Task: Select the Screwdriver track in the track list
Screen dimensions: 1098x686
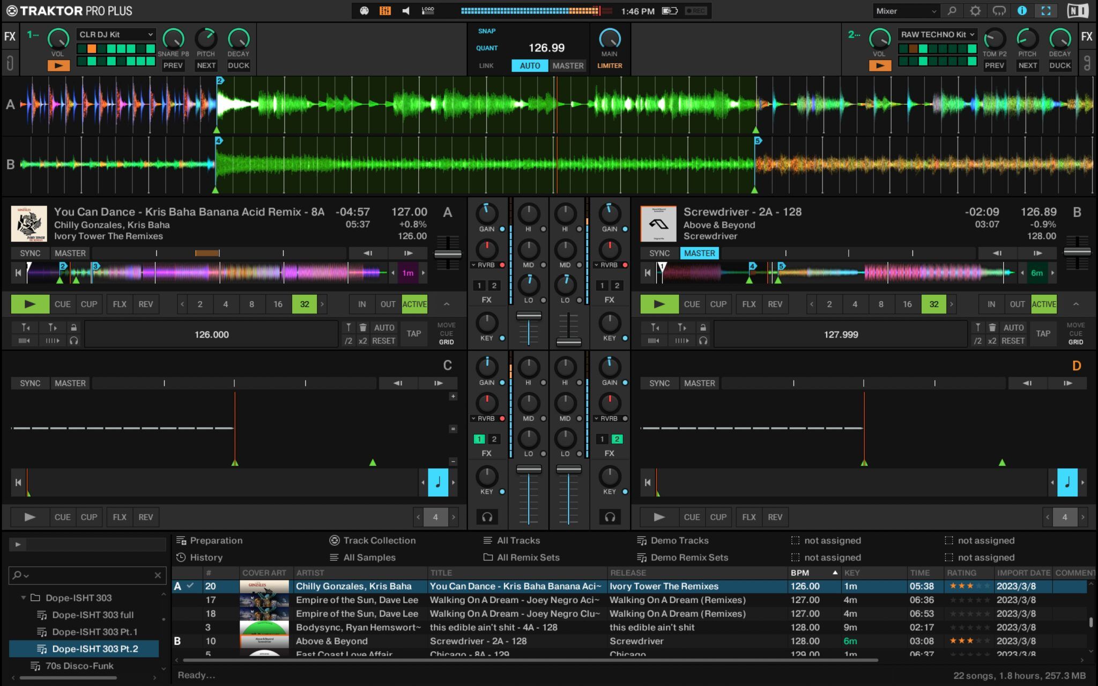Action: [x=477, y=641]
